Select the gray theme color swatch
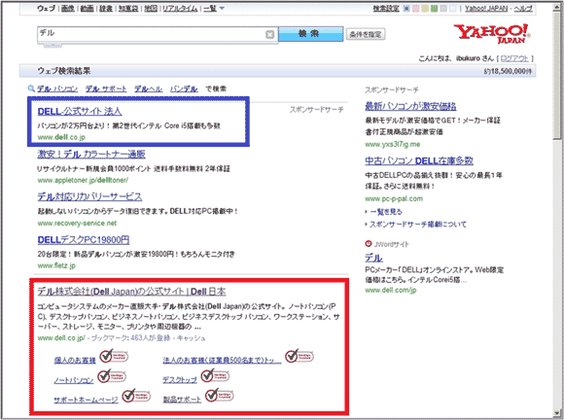Image resolution: width=564 pixels, height=420 pixels. [443, 9]
